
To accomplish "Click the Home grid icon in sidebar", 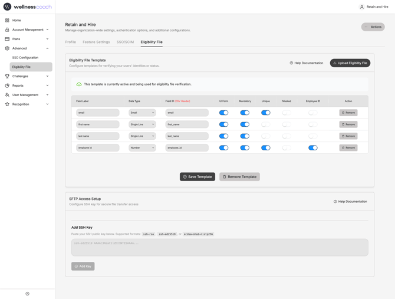I will coord(7,20).
